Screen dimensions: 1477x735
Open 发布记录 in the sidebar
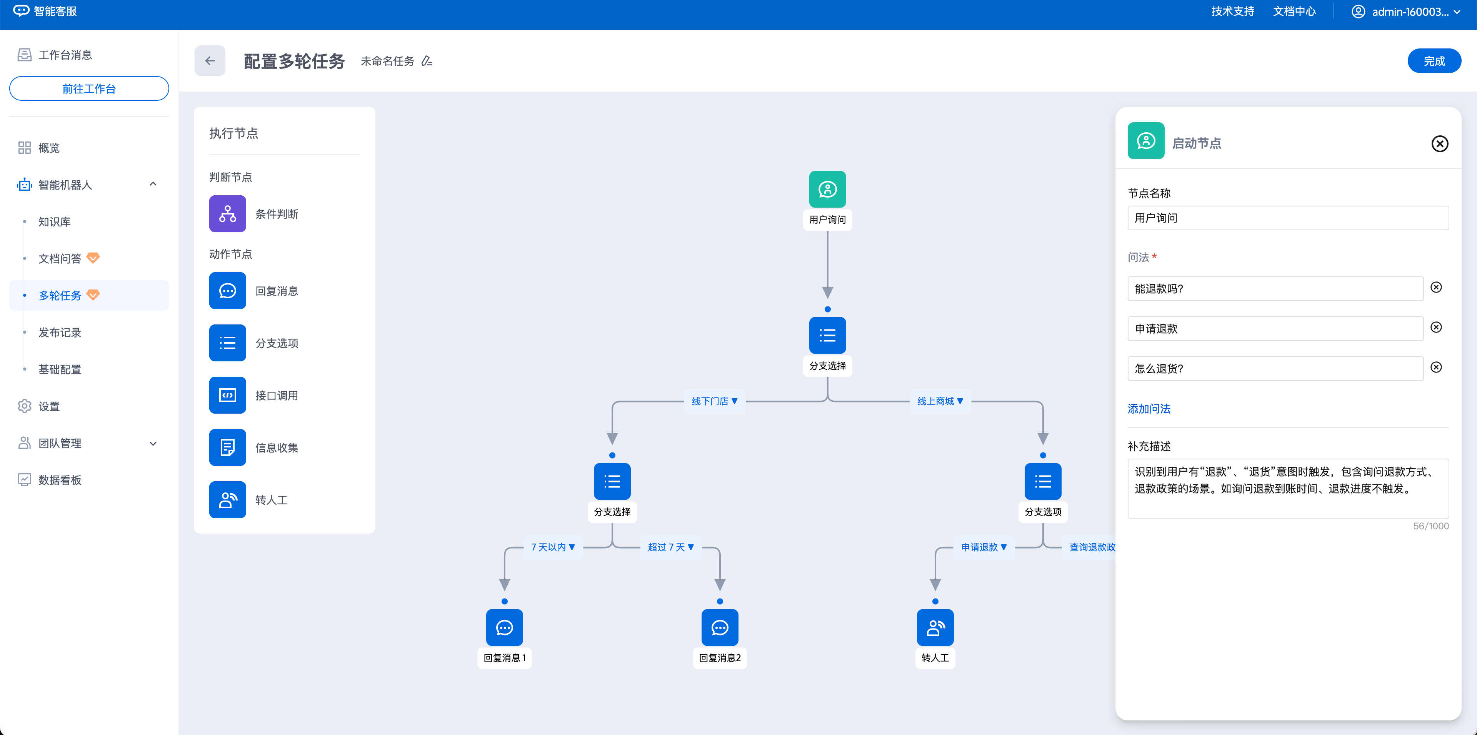tap(60, 332)
